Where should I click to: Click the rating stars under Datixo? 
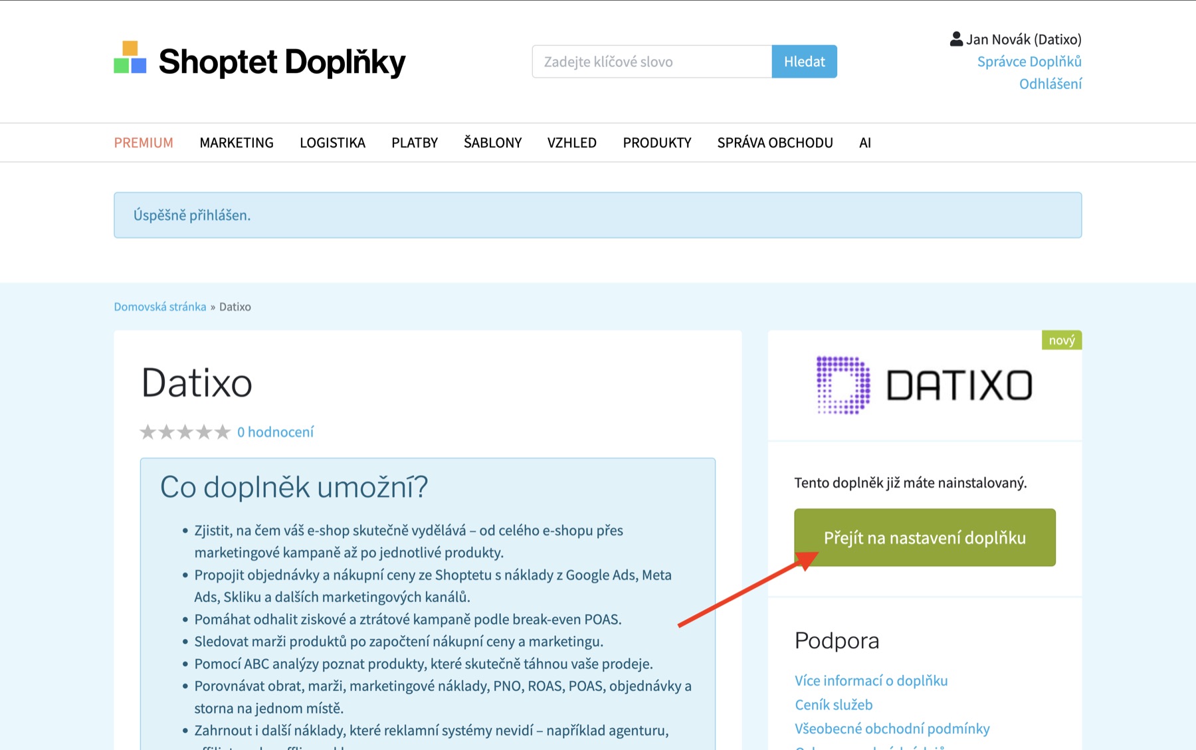point(185,432)
